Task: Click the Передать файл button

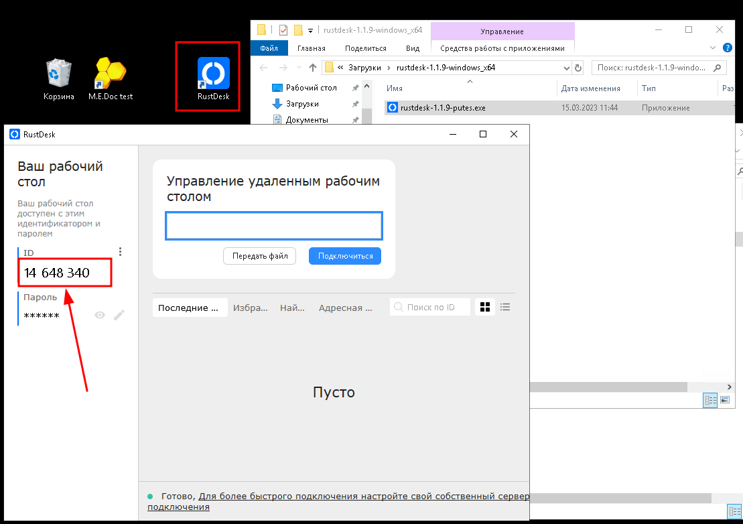Action: [x=260, y=256]
